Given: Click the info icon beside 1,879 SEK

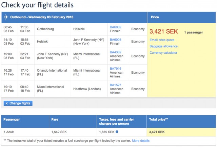Looking at the screenshot, I should pyautogui.click(x=117, y=132).
